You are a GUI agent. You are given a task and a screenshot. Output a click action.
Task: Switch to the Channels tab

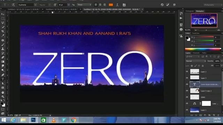[x=196, y=53]
